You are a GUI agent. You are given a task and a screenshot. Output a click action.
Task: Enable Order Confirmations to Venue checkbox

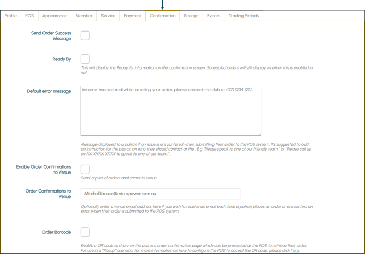pos(85,170)
